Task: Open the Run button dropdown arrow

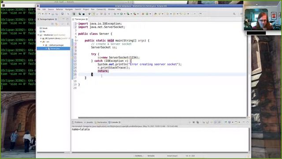Action: click(124, 14)
